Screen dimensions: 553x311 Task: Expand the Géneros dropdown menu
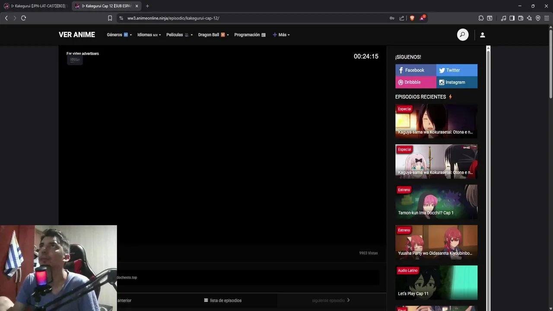[119, 35]
